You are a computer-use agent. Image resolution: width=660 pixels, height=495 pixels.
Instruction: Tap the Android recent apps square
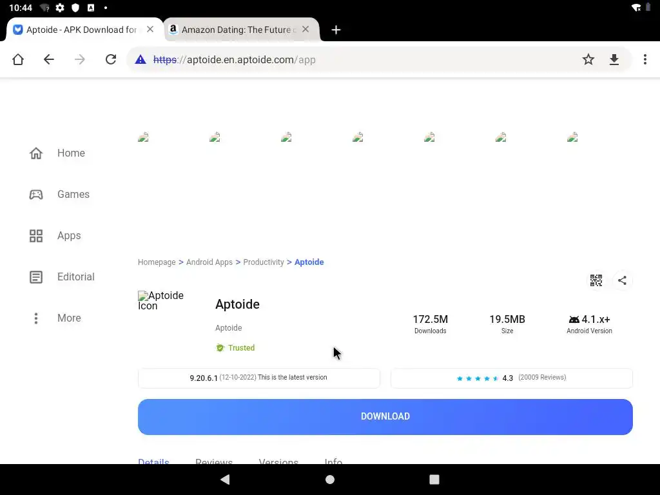(434, 480)
